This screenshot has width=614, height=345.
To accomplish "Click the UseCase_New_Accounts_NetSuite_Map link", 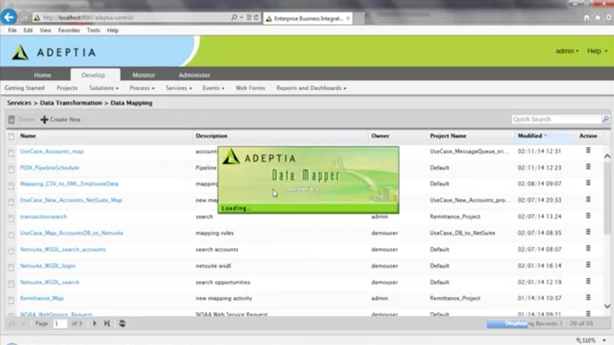I will pos(71,200).
